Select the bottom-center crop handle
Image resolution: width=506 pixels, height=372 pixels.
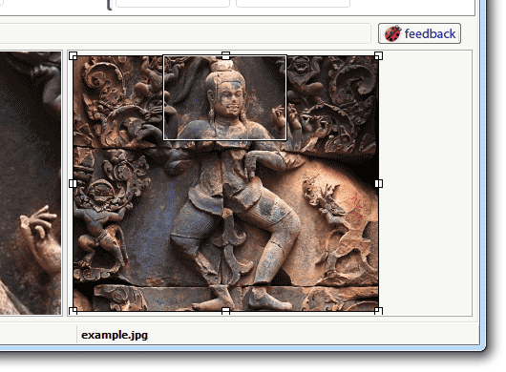226,311
